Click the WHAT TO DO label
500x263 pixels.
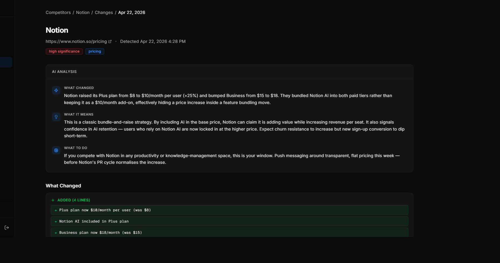click(76, 148)
